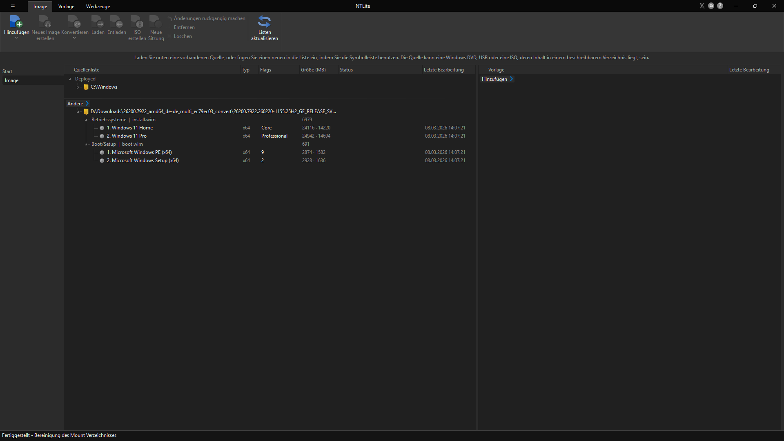Open the hamburger main menu
Screen dimensions: 784x441
click(x=13, y=7)
